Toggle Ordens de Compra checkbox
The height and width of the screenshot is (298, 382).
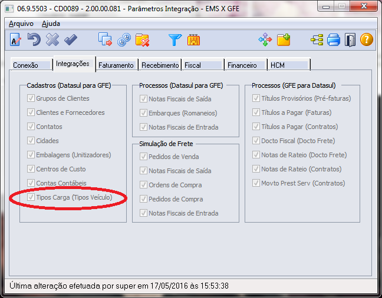143,185
